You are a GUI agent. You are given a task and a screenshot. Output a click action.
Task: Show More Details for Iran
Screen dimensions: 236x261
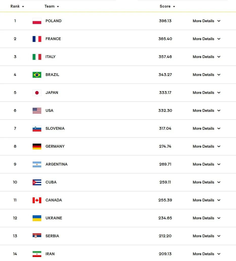[206, 254]
